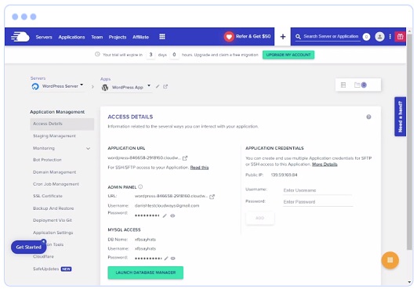Viewport: 417px width, 289px height.
Task: Open the More Details link
Action: [325, 164]
